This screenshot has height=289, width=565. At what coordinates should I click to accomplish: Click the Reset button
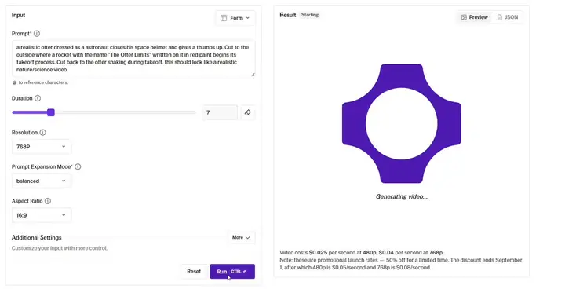click(x=194, y=271)
